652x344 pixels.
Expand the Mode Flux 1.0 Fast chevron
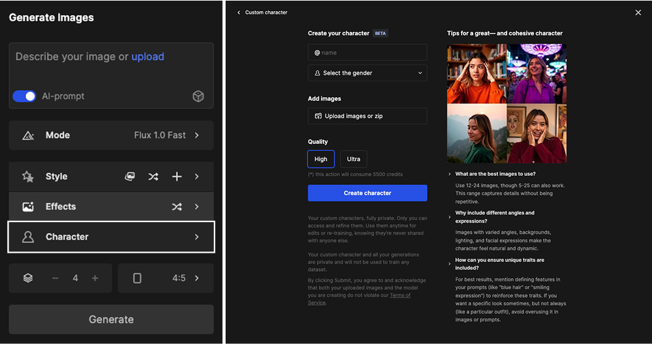pyautogui.click(x=197, y=136)
